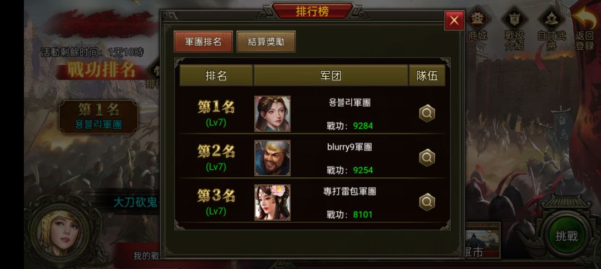Switch to the 結算獎勵 tab
Screen dimensions: 601x269
point(266,42)
